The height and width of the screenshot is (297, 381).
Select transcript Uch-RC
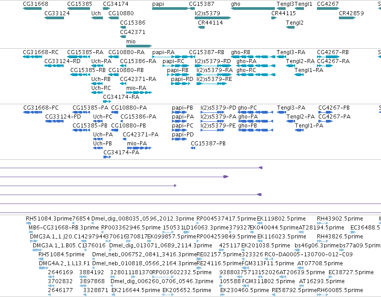(x=97, y=93)
